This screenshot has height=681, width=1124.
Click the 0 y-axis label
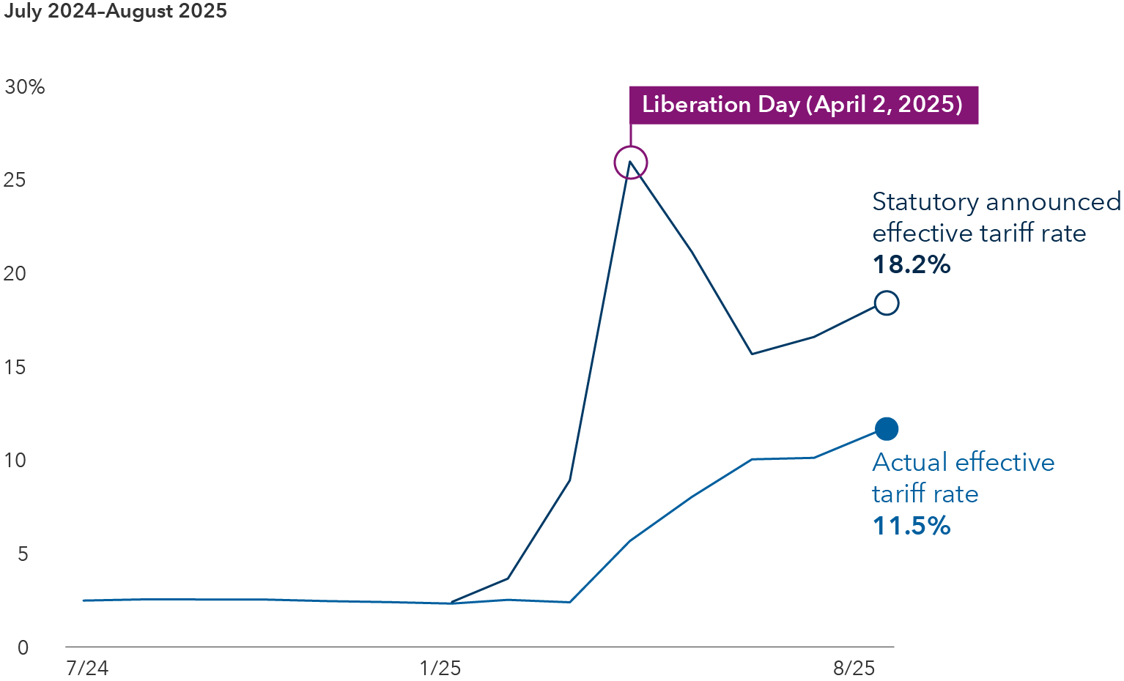click(23, 647)
